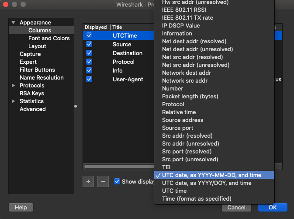Click the UTCTime title cell

125,35
